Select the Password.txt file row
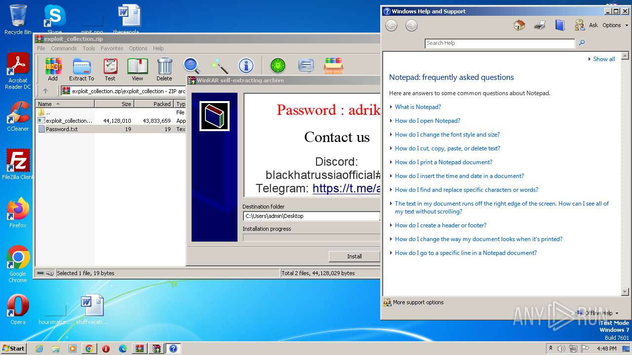This screenshot has height=355, width=632. (111, 129)
